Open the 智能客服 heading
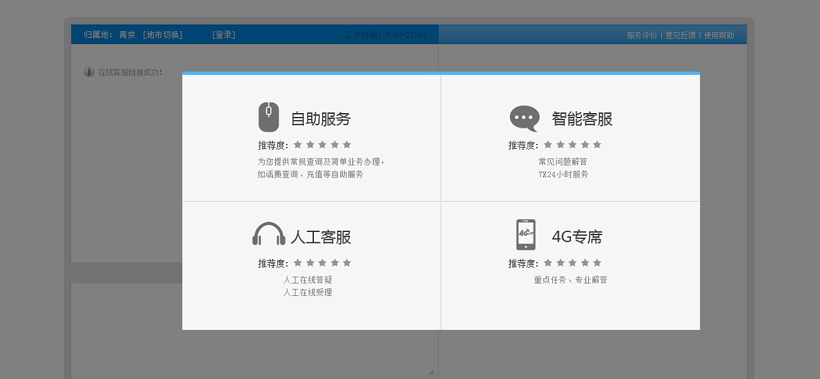Screen dimensions: 820x379 (x=582, y=119)
